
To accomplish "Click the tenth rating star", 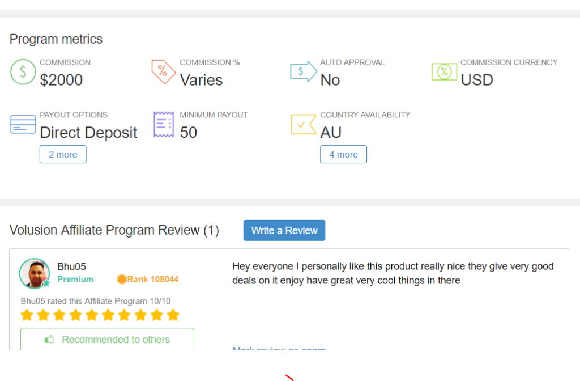I will point(173,315).
